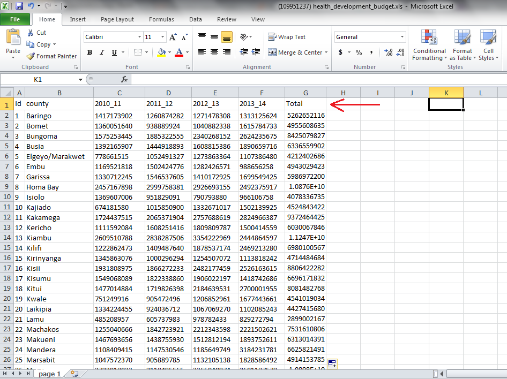Image resolution: width=507 pixels, height=379 pixels.
Task: Select the 'page 1' sheet tab
Action: click(x=49, y=374)
